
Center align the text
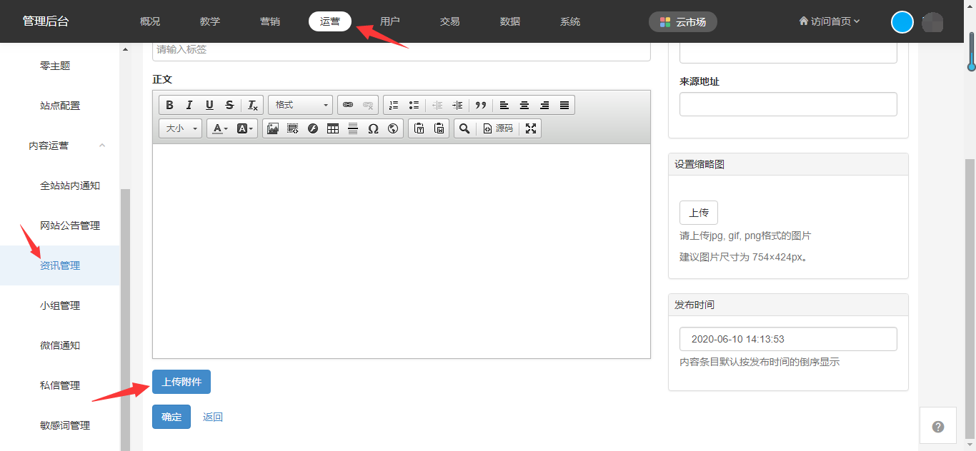point(524,105)
